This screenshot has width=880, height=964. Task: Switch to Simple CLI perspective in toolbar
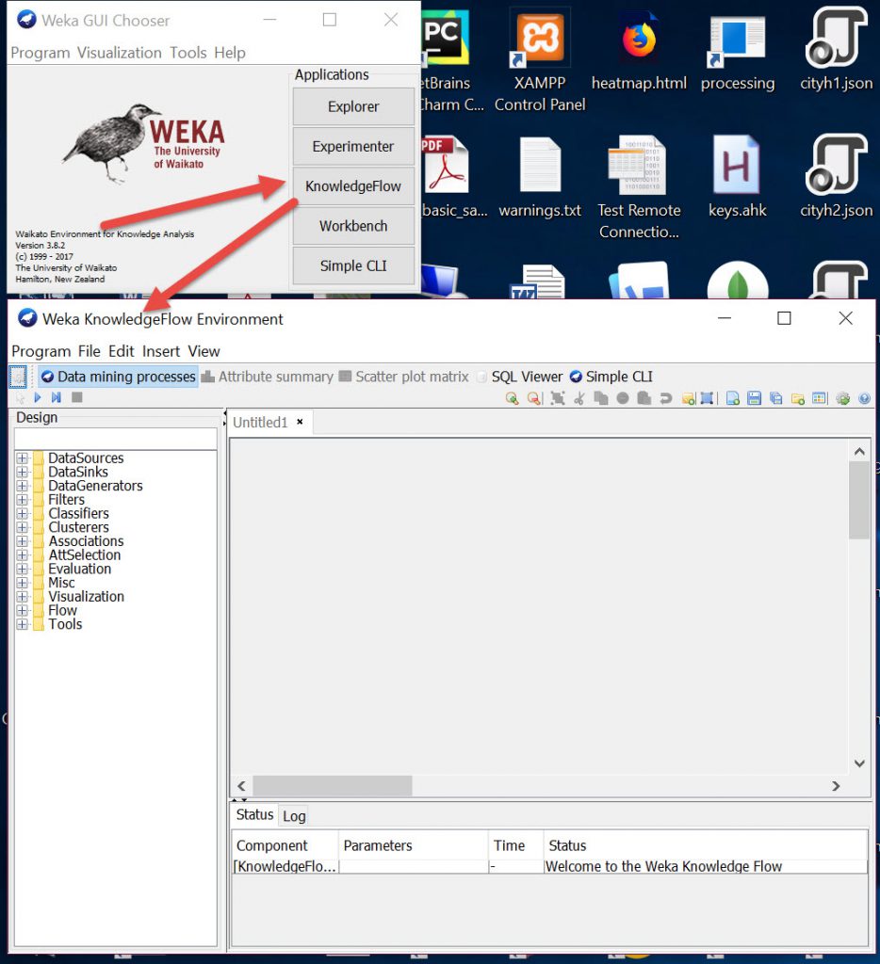[x=611, y=377]
